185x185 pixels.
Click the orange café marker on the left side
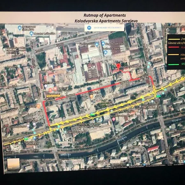pos(39,106)
